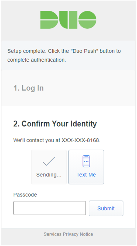
Task: Click the checkmark icon above Sending...
Action: [x=49, y=161]
